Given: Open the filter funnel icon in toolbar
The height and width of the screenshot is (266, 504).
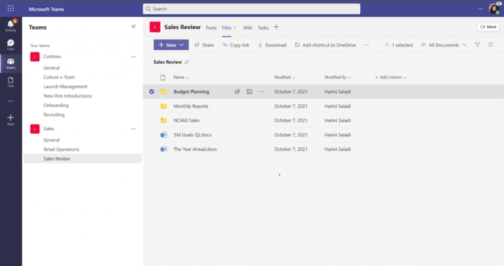Looking at the screenshot, I should pos(477,45).
